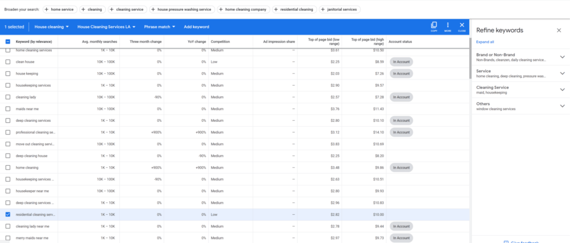Add 'cleaning' suggestion chip

tap(93, 9)
